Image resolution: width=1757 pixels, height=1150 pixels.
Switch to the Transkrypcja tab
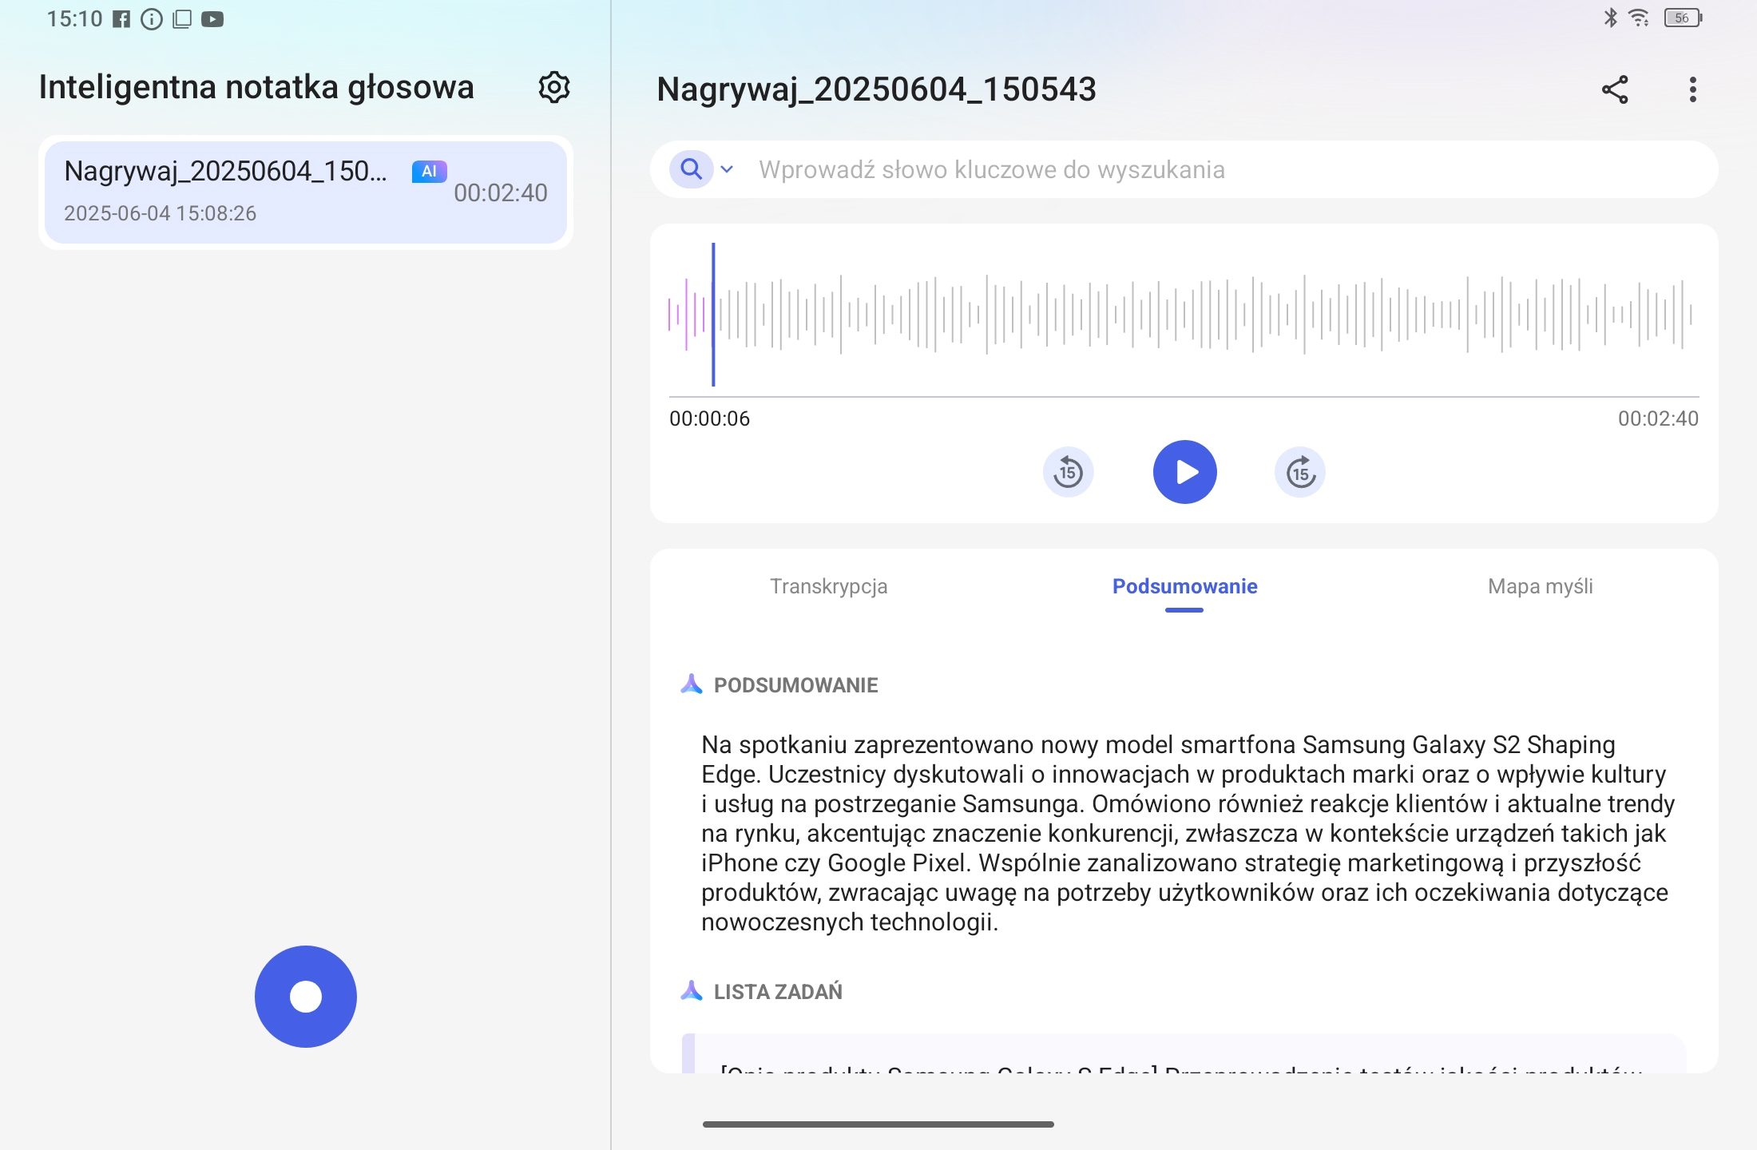click(x=828, y=586)
